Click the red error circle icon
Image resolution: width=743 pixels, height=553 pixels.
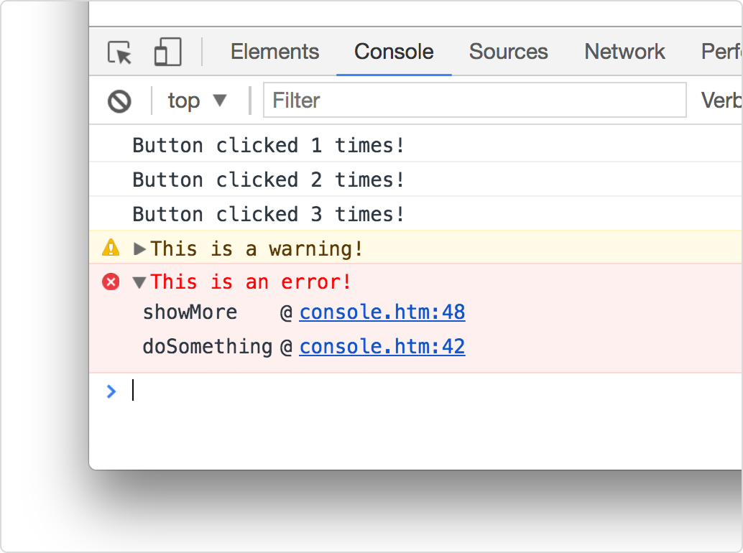pyautogui.click(x=111, y=282)
